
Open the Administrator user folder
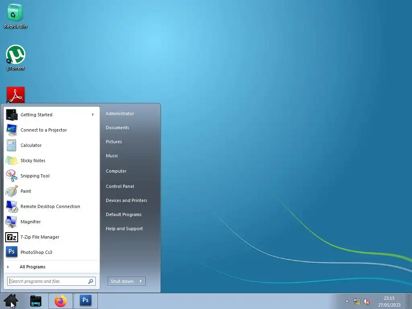pos(120,113)
